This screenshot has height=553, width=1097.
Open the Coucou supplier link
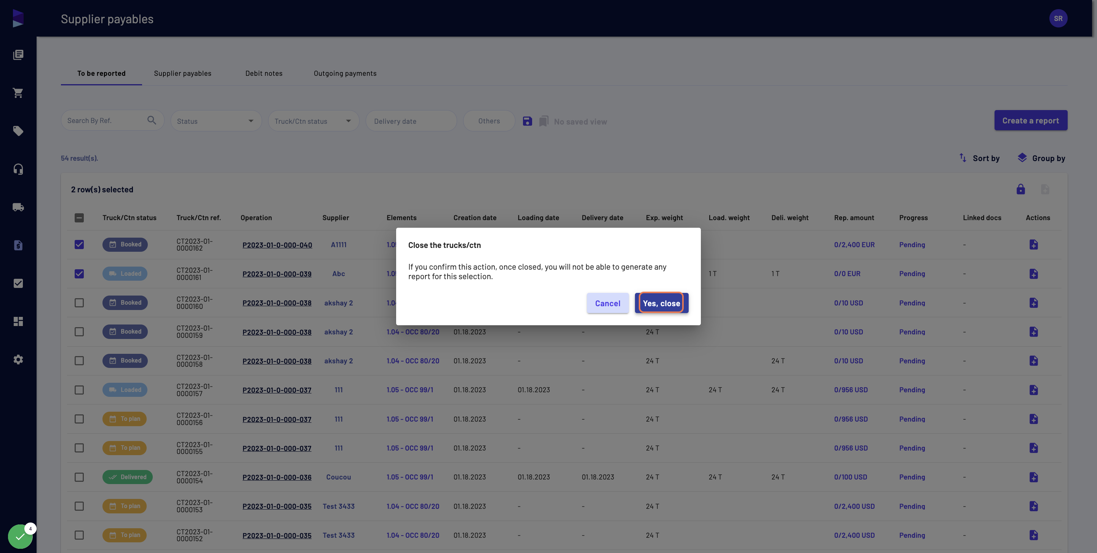pos(339,477)
